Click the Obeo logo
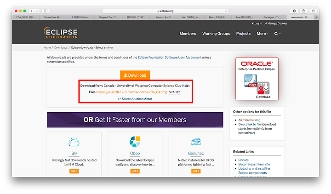This screenshot has width=331, height=194. [135, 142]
